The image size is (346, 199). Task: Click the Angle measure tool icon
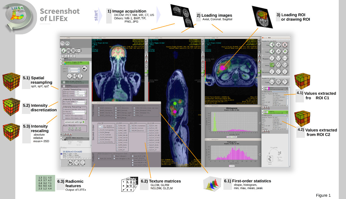pos(278,58)
